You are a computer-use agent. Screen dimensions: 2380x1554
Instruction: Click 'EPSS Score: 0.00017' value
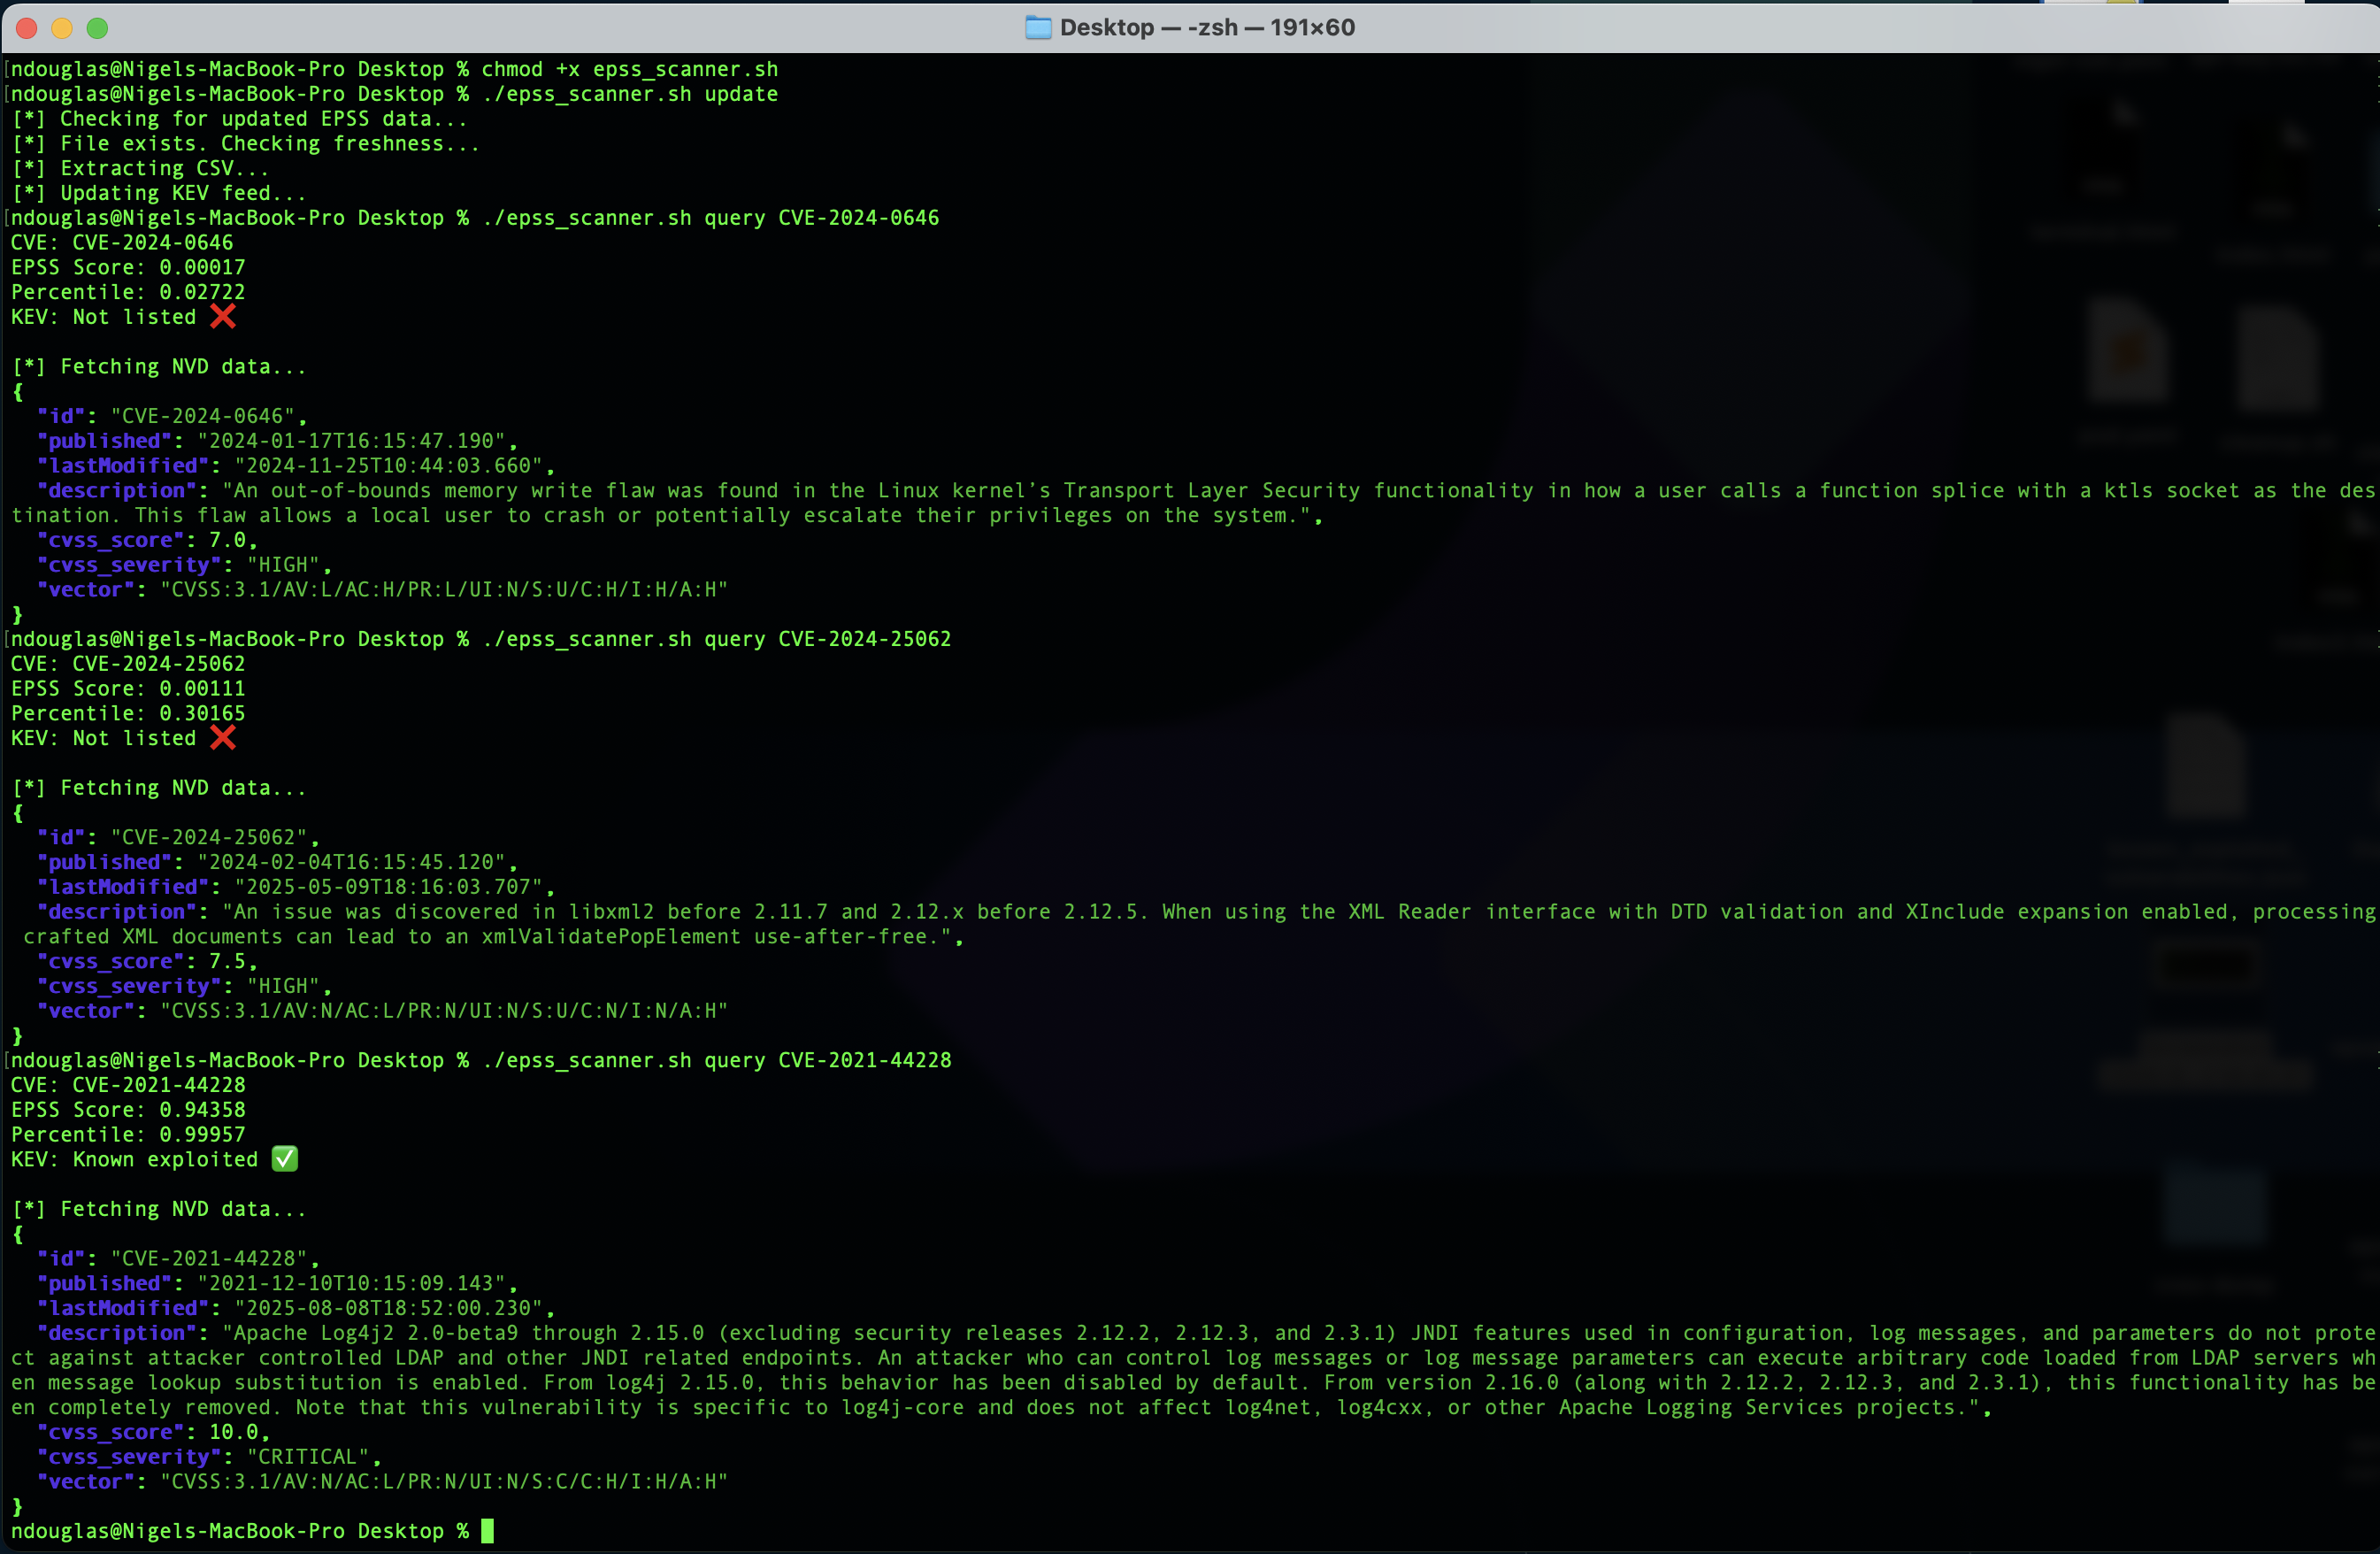128,268
